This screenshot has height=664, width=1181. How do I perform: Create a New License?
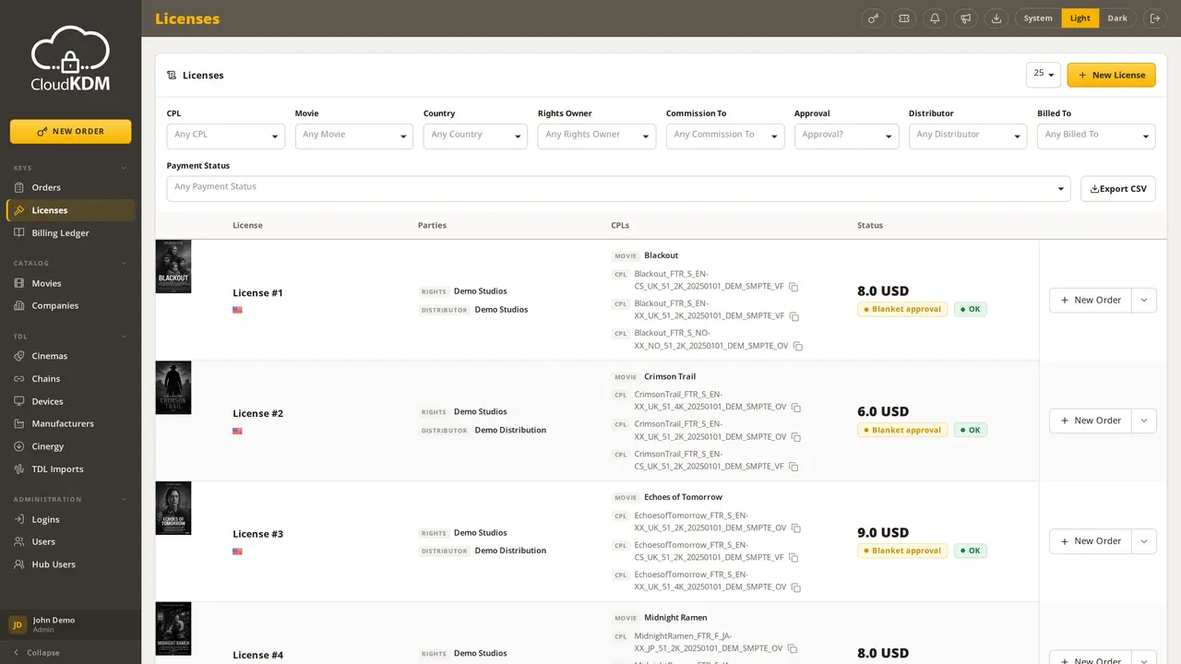(x=1111, y=75)
